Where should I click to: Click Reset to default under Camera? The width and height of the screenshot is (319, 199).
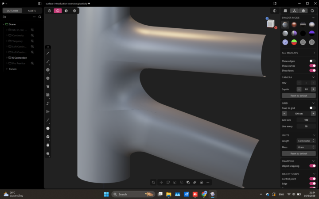(299, 96)
